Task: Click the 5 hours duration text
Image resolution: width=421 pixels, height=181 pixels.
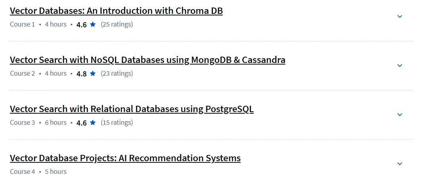Action: 55,171
